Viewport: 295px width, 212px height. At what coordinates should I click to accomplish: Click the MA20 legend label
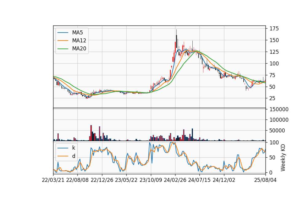[79, 49]
